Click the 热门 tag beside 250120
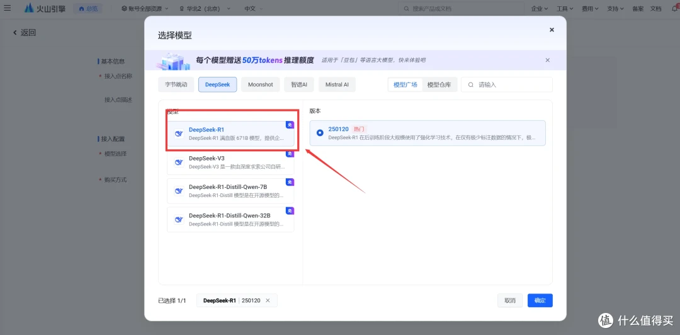Viewport: 680px width, 335px height. pos(360,129)
